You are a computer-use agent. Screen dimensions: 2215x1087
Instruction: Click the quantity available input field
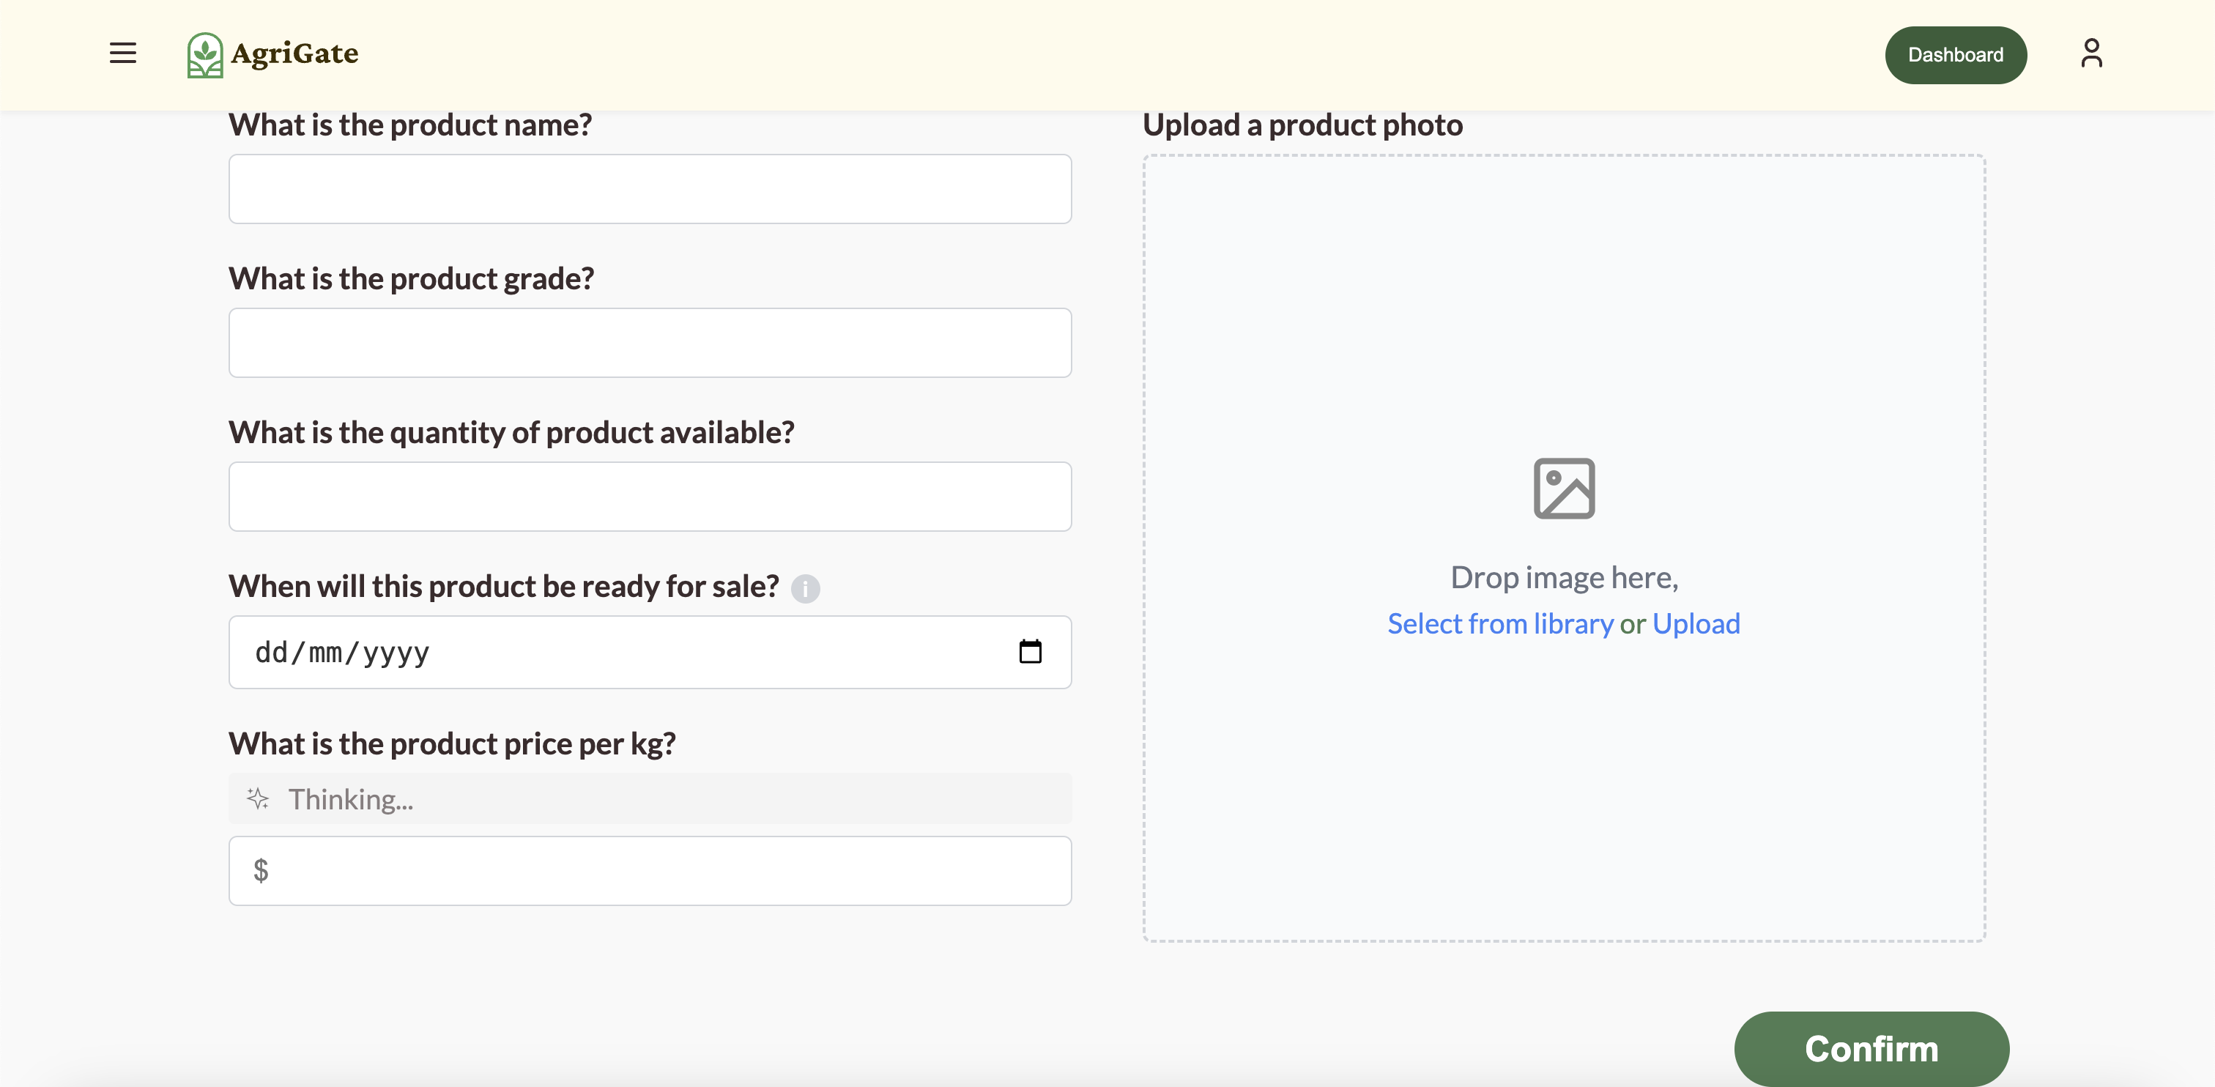pyautogui.click(x=649, y=496)
